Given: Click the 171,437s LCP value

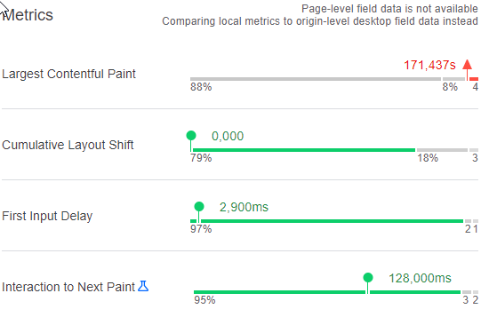Looking at the screenshot, I should (429, 65).
